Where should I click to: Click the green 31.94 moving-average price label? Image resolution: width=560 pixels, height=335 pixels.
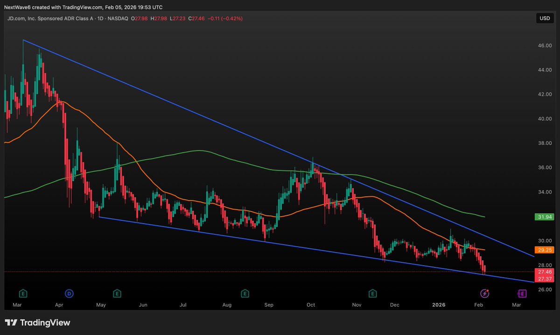[544, 217]
